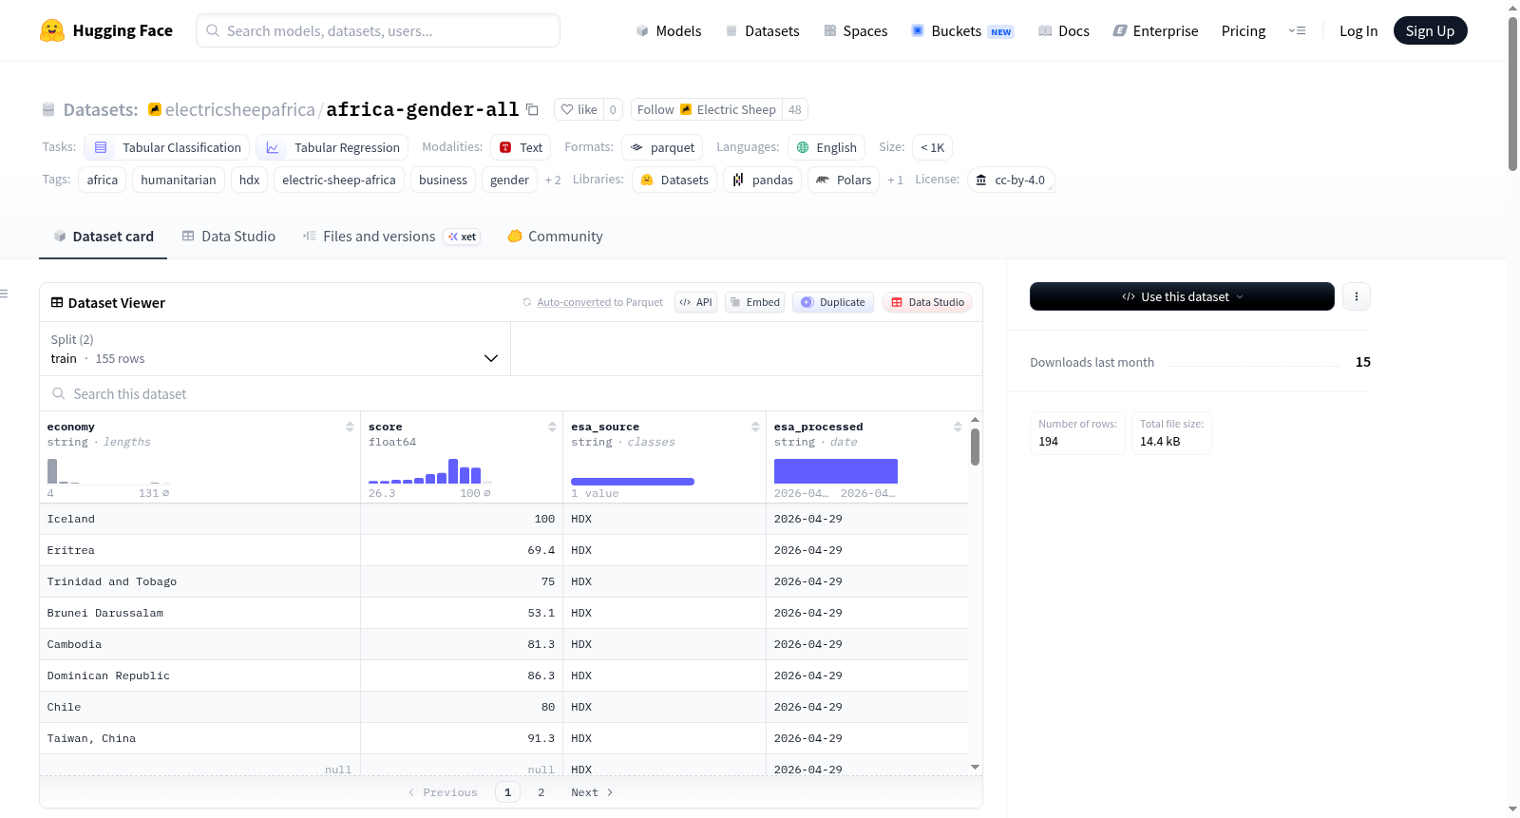Expand the Split train dropdown
The width and height of the screenshot is (1520, 818).
(275, 349)
